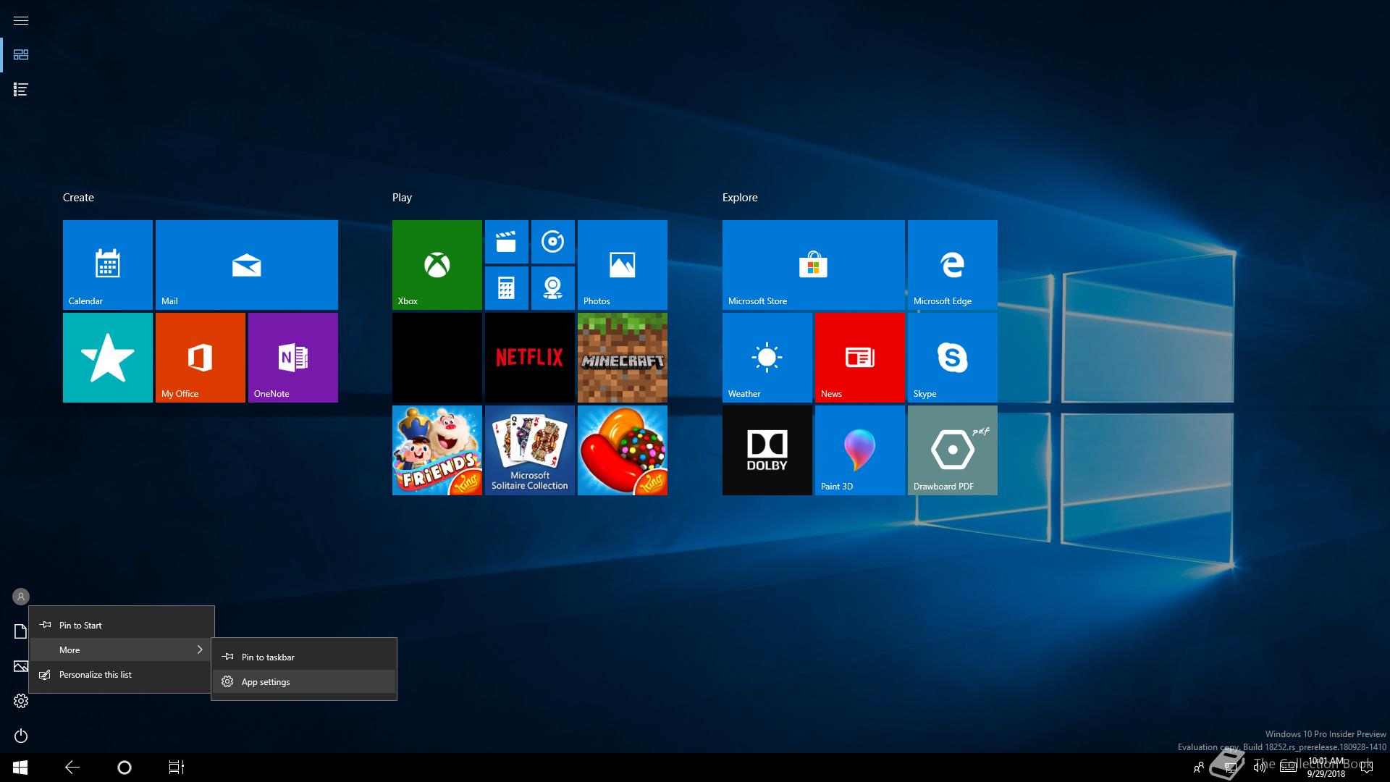Open the Documents sidebar icon

pyautogui.click(x=21, y=631)
